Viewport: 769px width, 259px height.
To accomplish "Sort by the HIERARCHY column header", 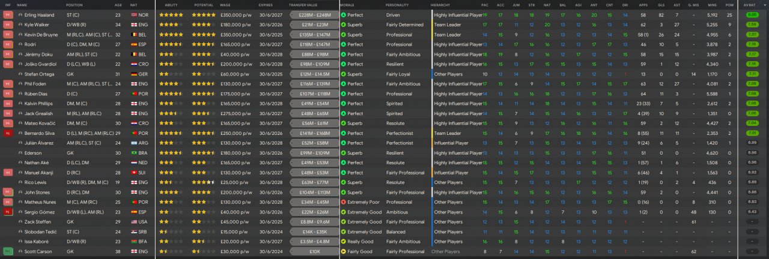I will point(441,5).
